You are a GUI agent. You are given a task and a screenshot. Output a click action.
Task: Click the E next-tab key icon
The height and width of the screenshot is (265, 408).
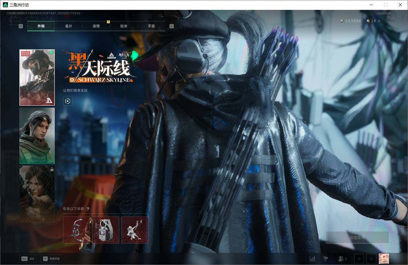point(172,26)
